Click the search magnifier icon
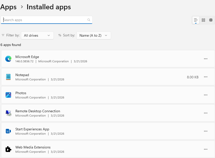The height and width of the screenshot is (158, 215). pyautogui.click(x=89, y=20)
